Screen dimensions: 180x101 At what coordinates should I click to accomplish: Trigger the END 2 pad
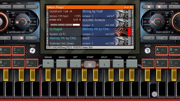click(174, 51)
